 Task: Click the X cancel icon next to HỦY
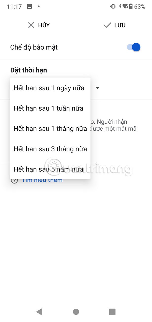(x=31, y=25)
